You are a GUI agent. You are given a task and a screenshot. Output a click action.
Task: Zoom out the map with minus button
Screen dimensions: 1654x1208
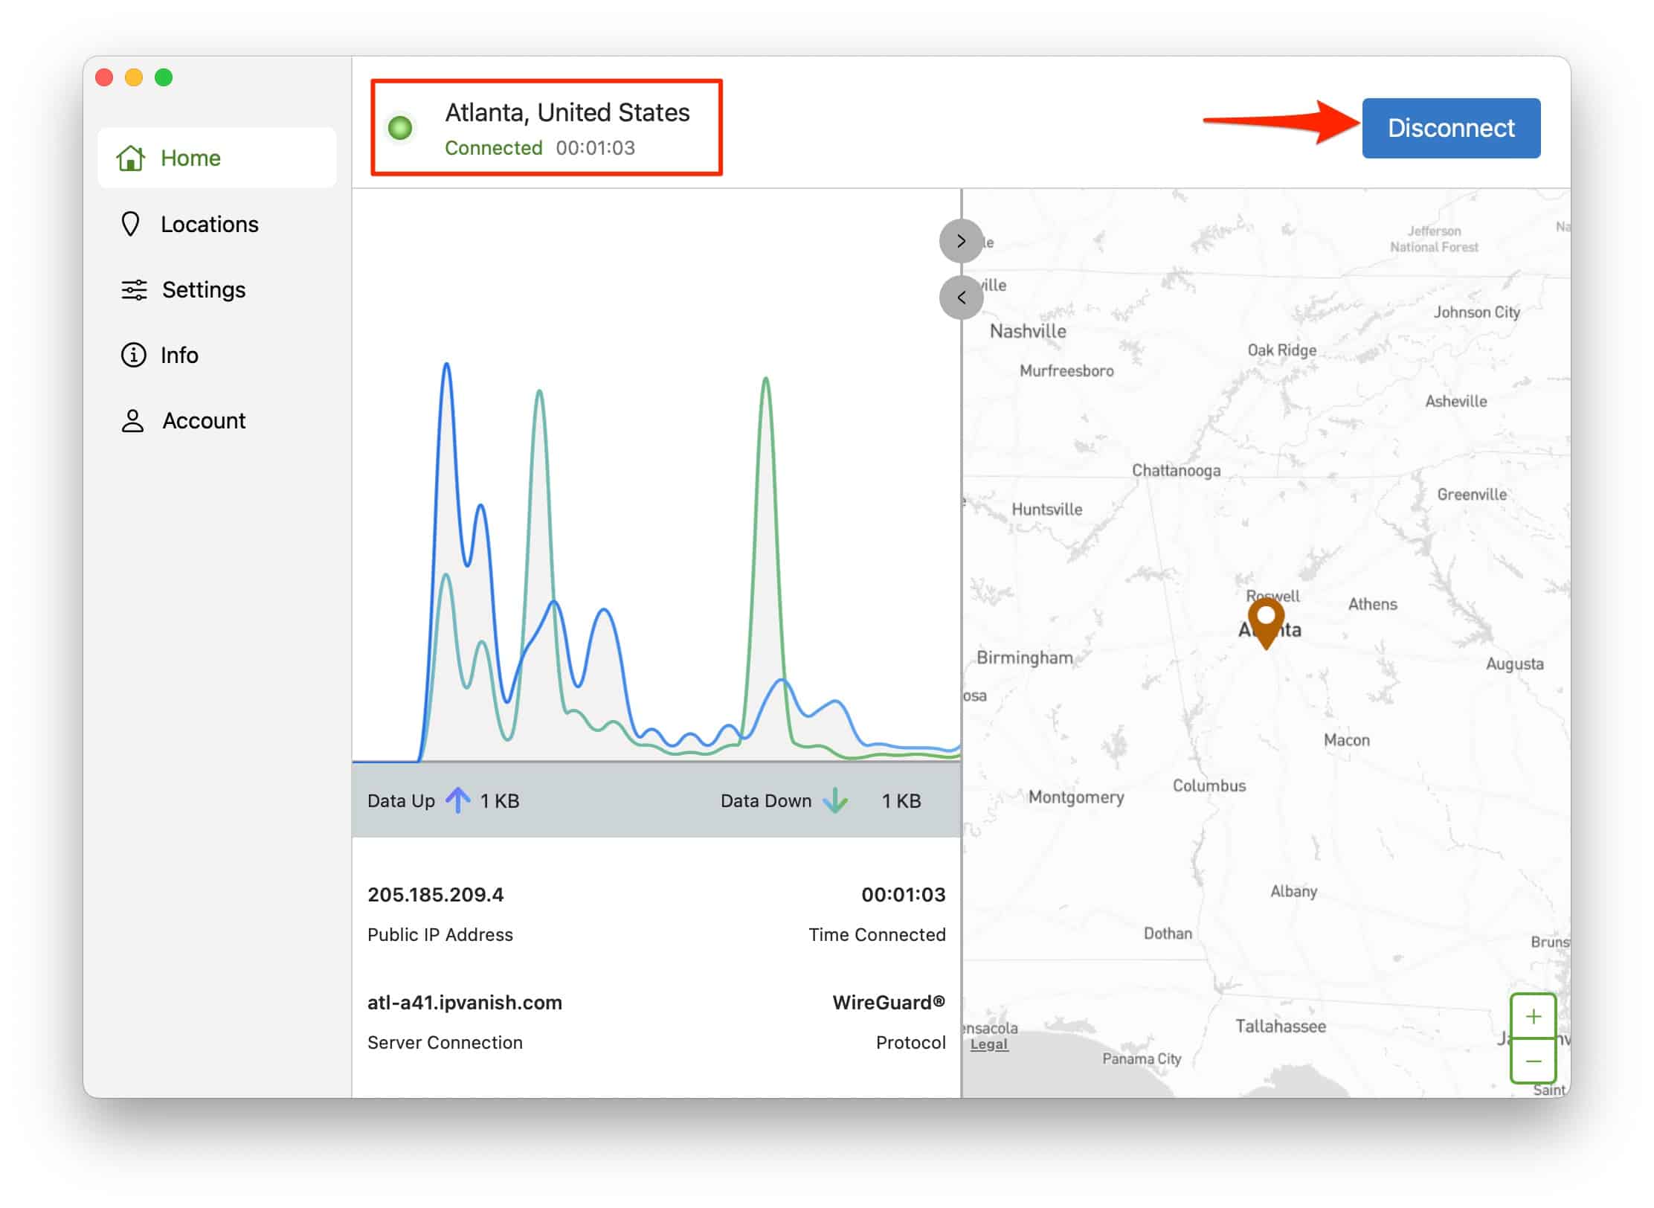tap(1533, 1061)
